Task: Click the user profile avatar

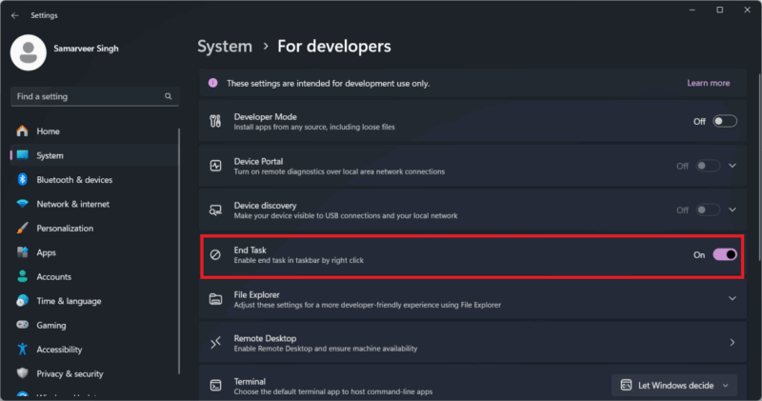Action: point(29,51)
